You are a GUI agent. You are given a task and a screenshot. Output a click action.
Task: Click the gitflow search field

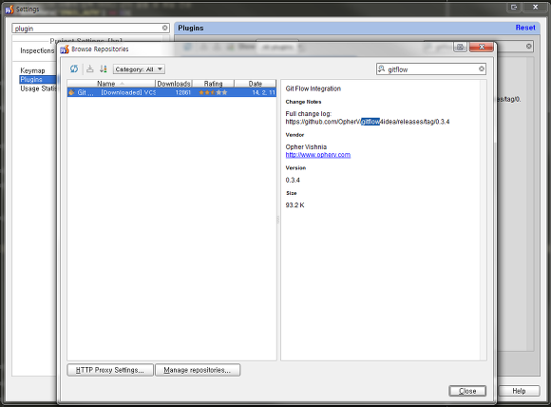pyautogui.click(x=431, y=69)
